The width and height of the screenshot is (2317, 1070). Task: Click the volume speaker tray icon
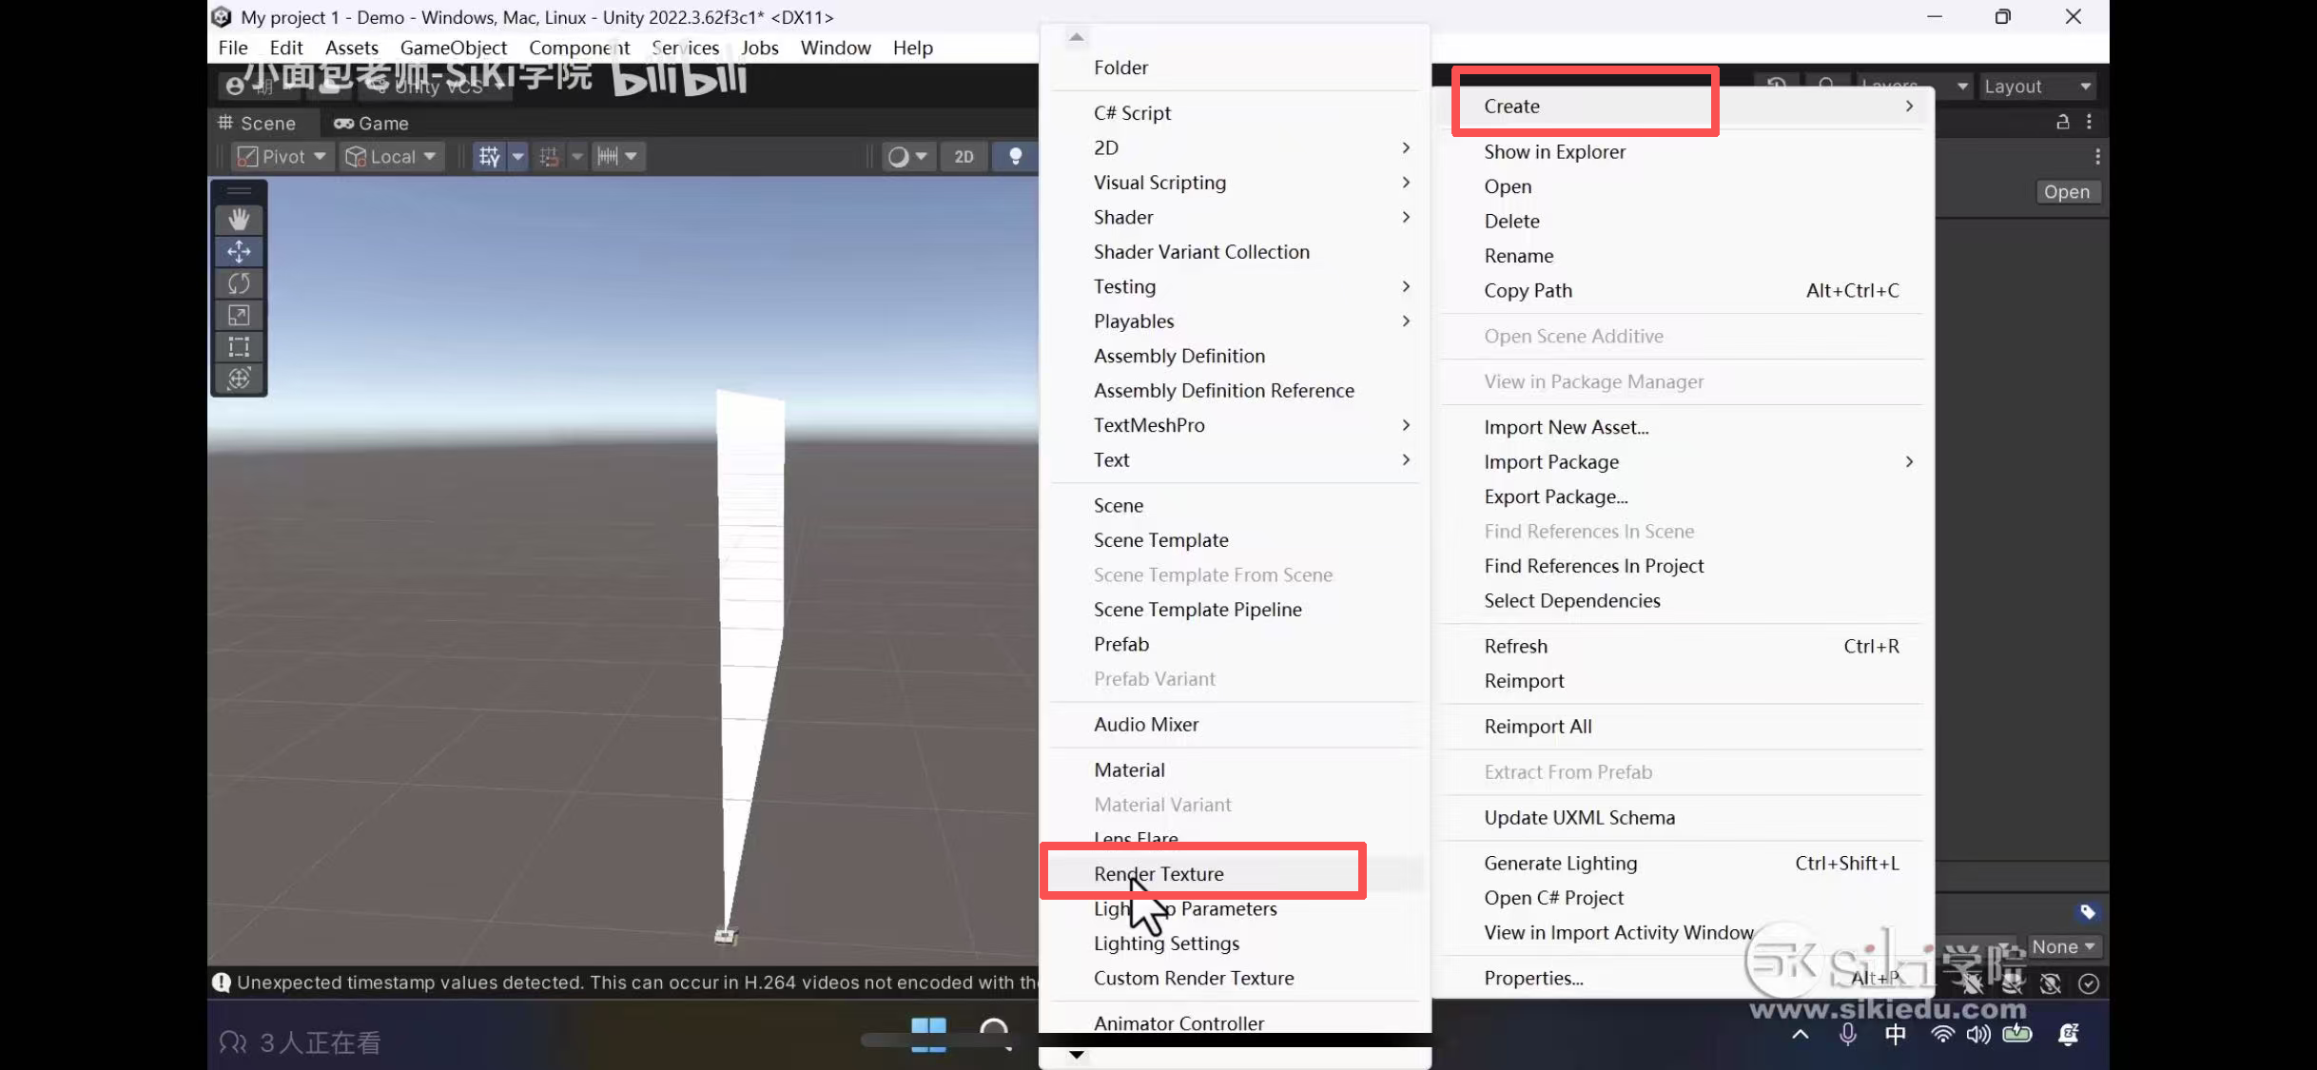(1978, 1034)
